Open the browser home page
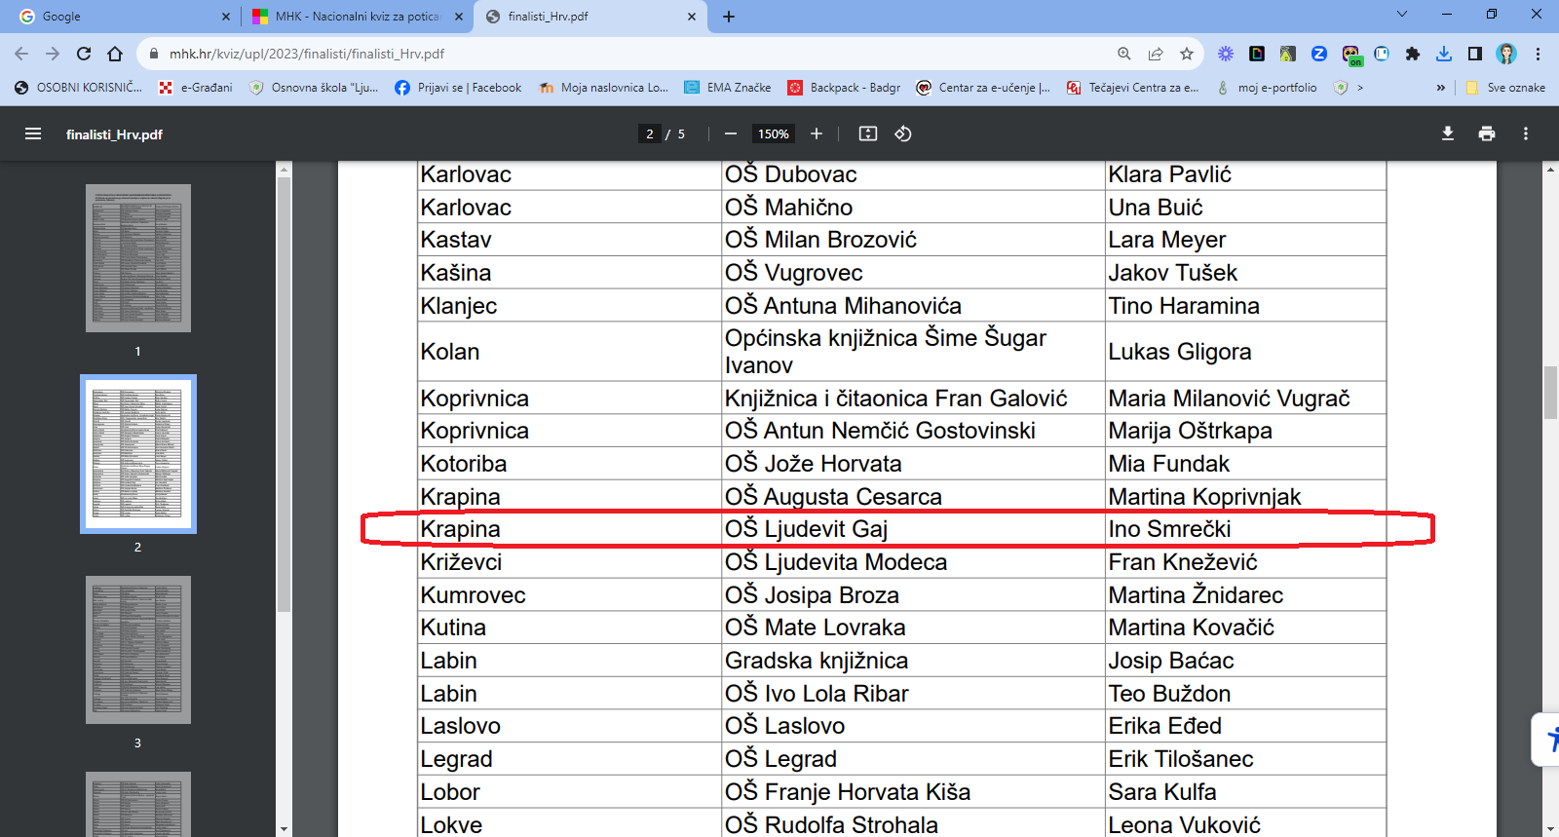Screen dimensions: 1559x837 point(115,54)
